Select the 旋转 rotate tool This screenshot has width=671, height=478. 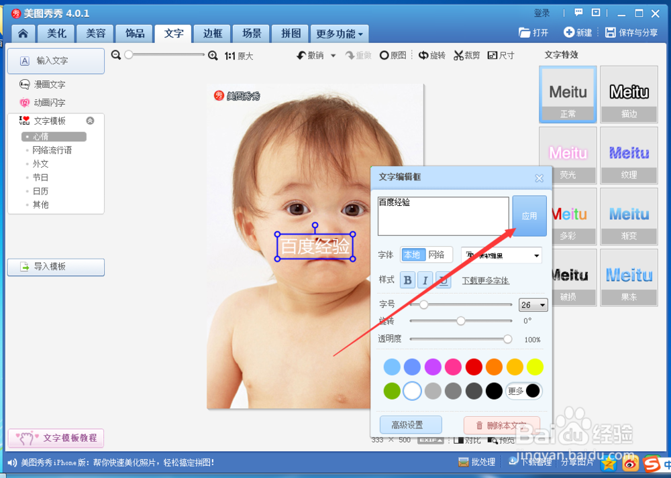pos(431,55)
